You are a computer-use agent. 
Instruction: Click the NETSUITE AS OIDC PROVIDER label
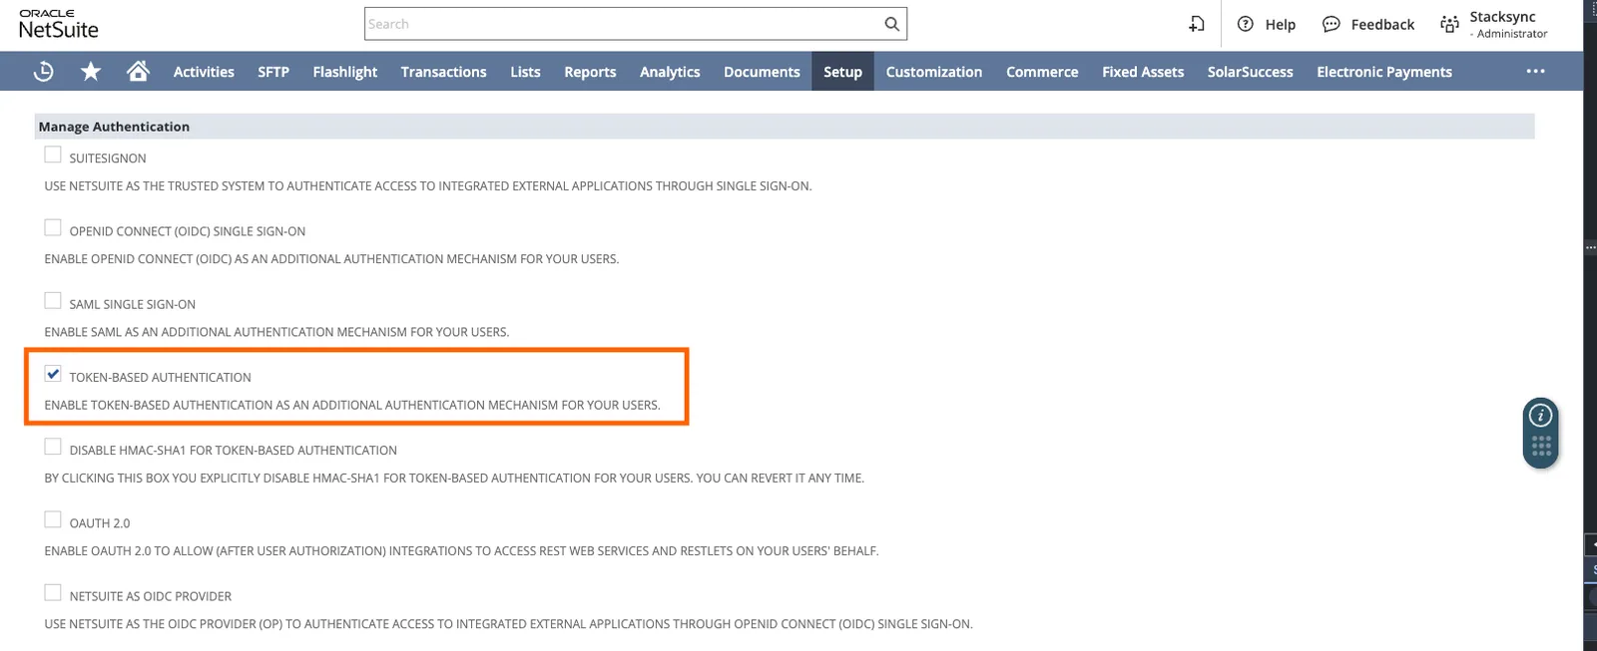(151, 596)
